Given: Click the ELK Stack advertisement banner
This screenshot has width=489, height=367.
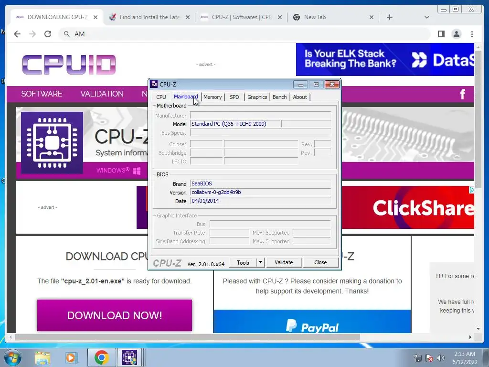Looking at the screenshot, I should [385, 59].
